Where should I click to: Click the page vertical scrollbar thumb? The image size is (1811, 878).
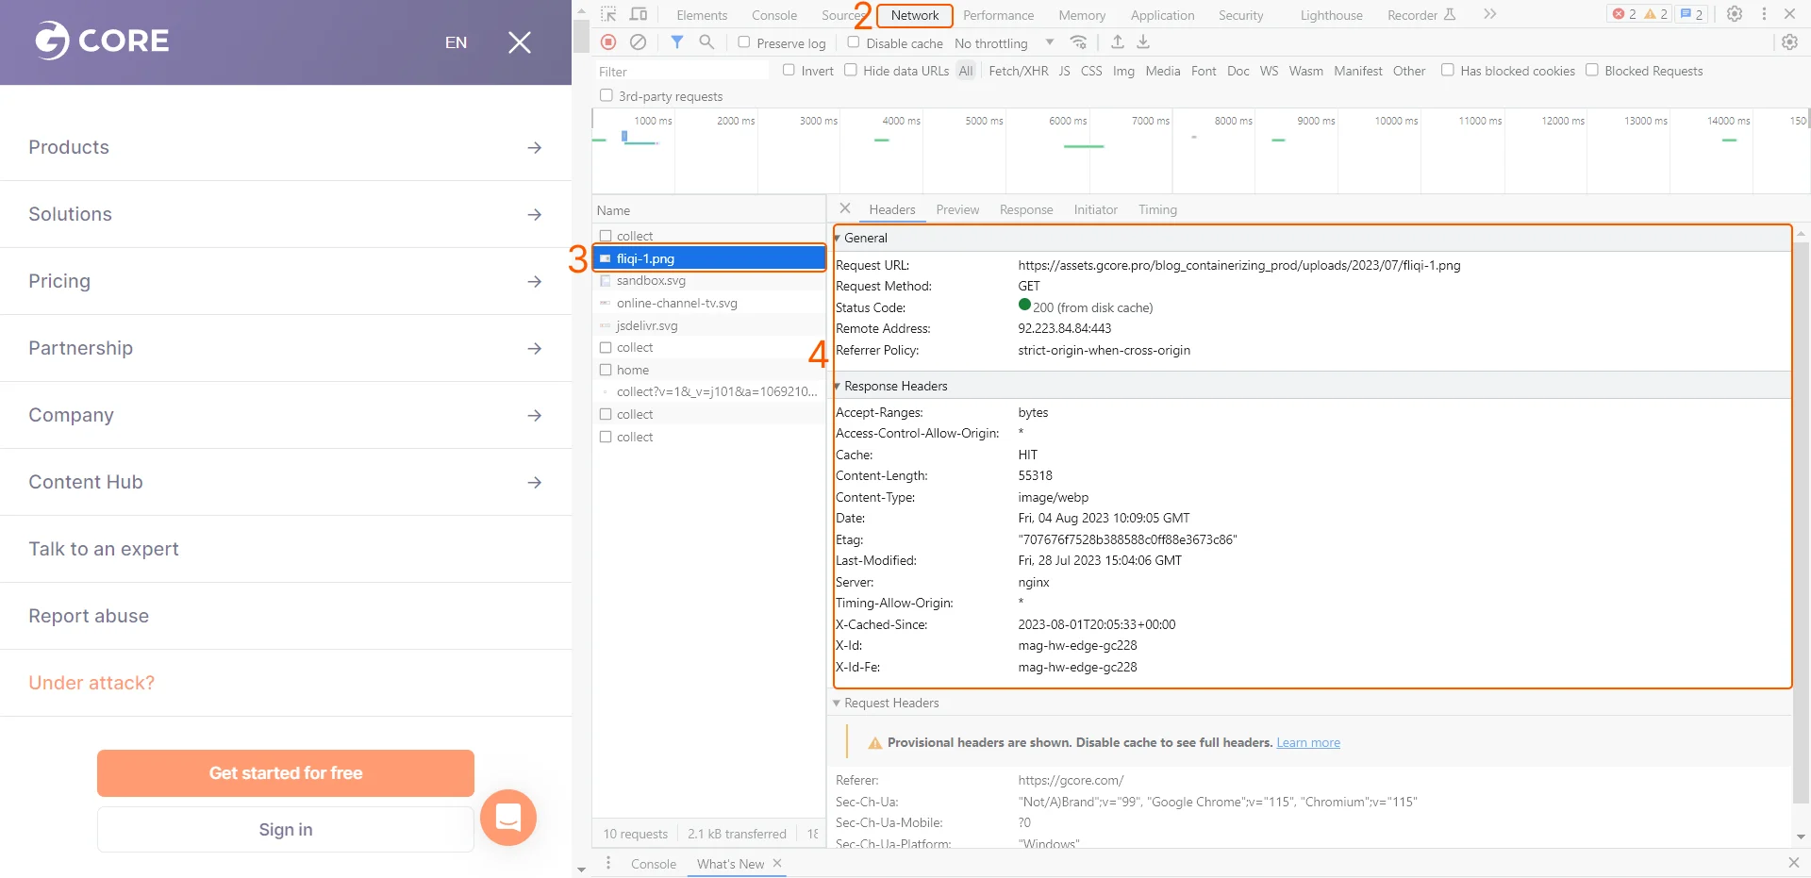point(581,36)
